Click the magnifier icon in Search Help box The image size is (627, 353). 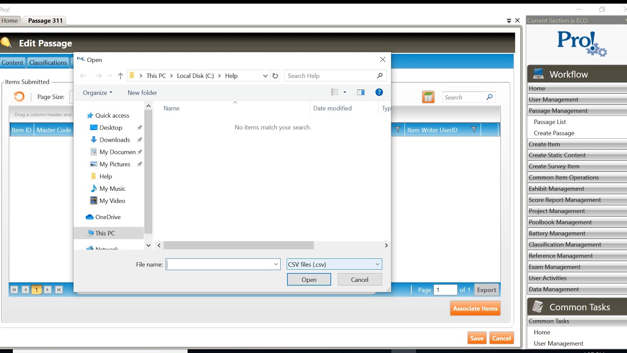(380, 76)
